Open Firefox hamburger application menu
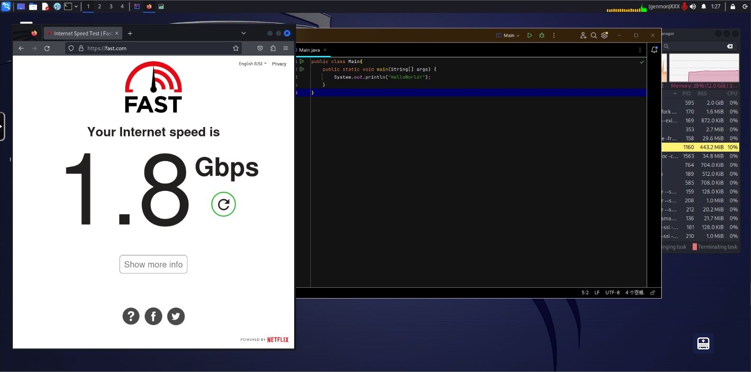 [286, 48]
